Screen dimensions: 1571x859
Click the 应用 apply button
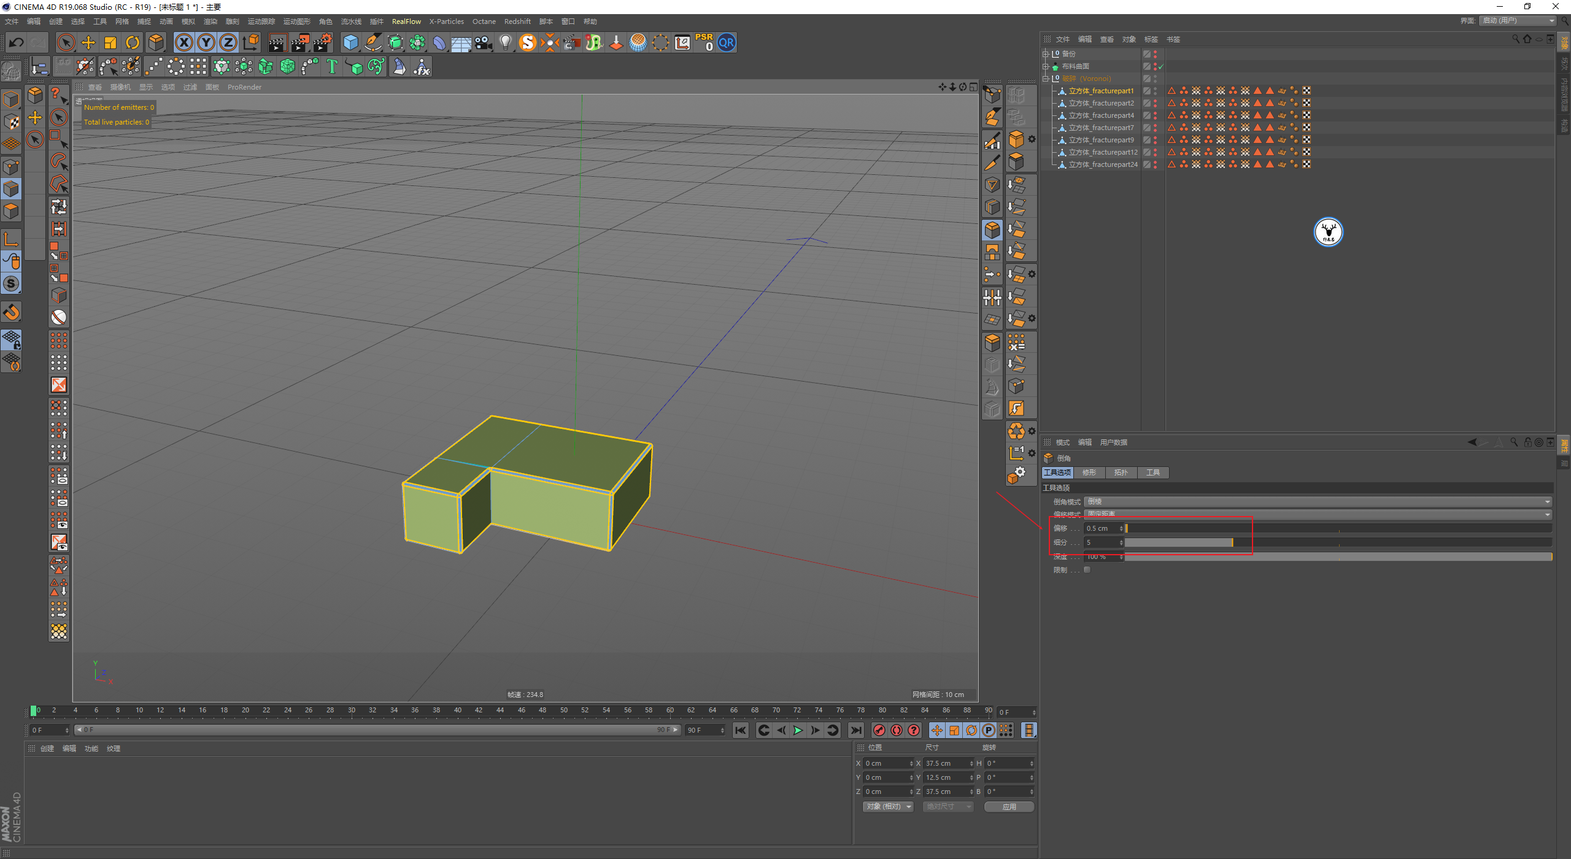(1009, 807)
